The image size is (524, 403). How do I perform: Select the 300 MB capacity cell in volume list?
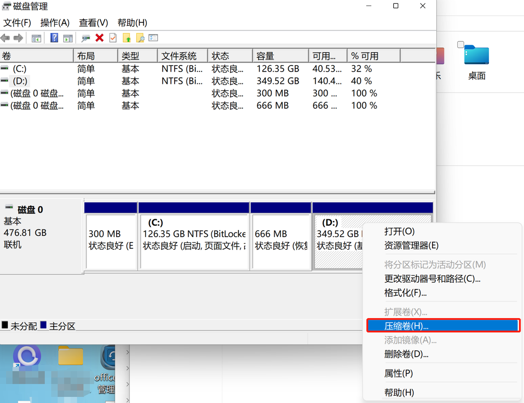point(273,93)
